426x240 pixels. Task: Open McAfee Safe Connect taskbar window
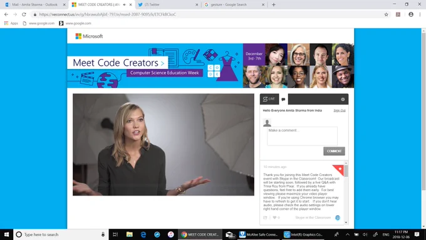coord(258,234)
